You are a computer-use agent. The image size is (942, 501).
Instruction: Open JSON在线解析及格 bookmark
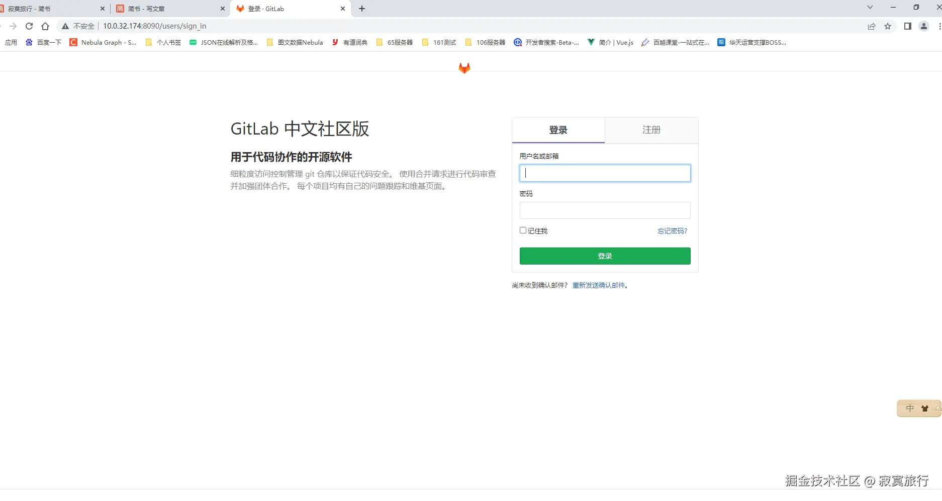(224, 43)
